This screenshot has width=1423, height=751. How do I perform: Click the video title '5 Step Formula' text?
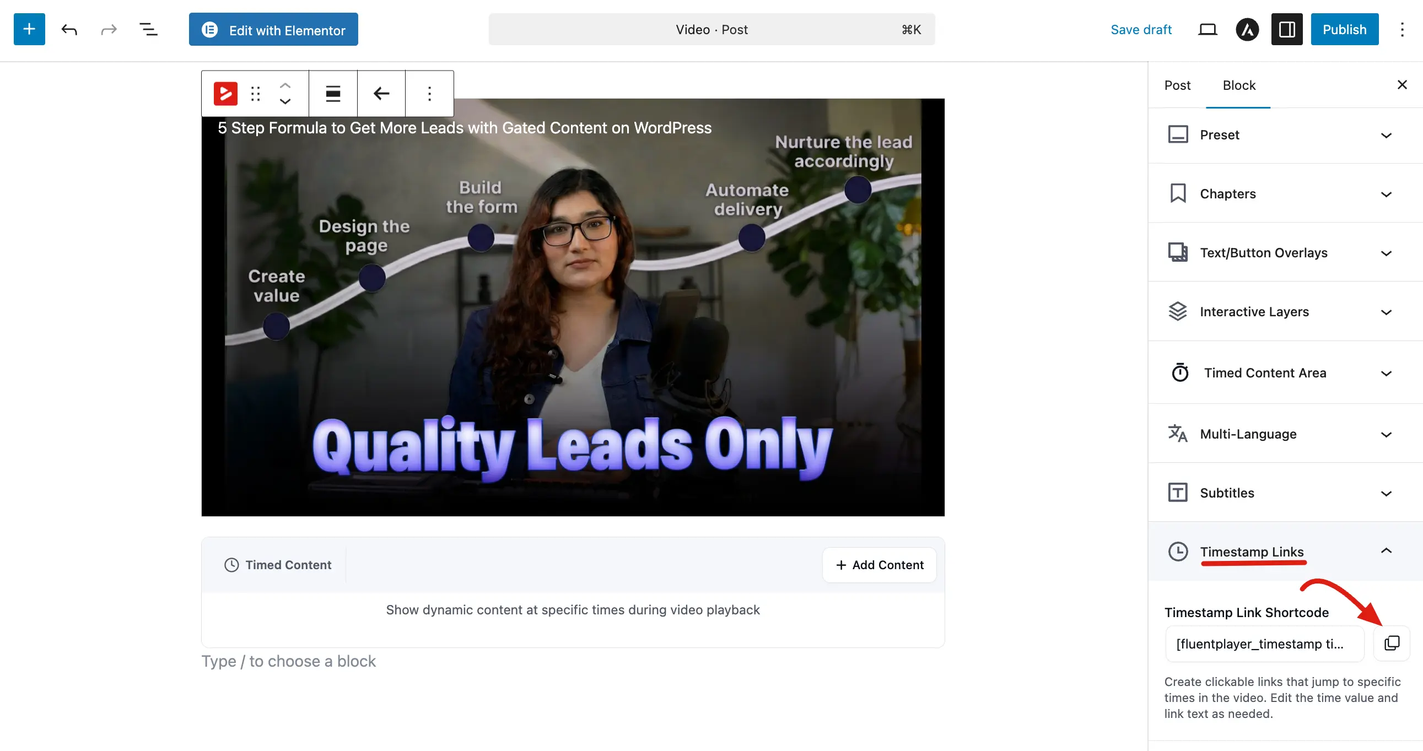click(x=465, y=128)
